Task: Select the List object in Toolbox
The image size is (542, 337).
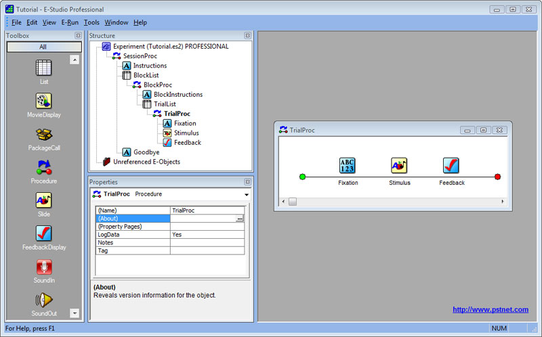Action: 44,68
